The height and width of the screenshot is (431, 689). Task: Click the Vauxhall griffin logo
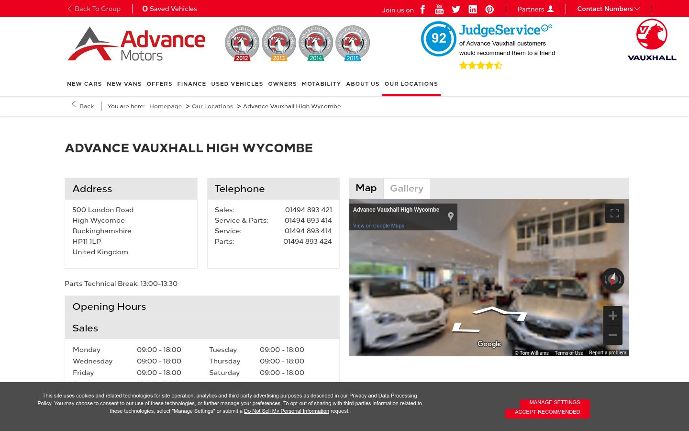pos(652,40)
